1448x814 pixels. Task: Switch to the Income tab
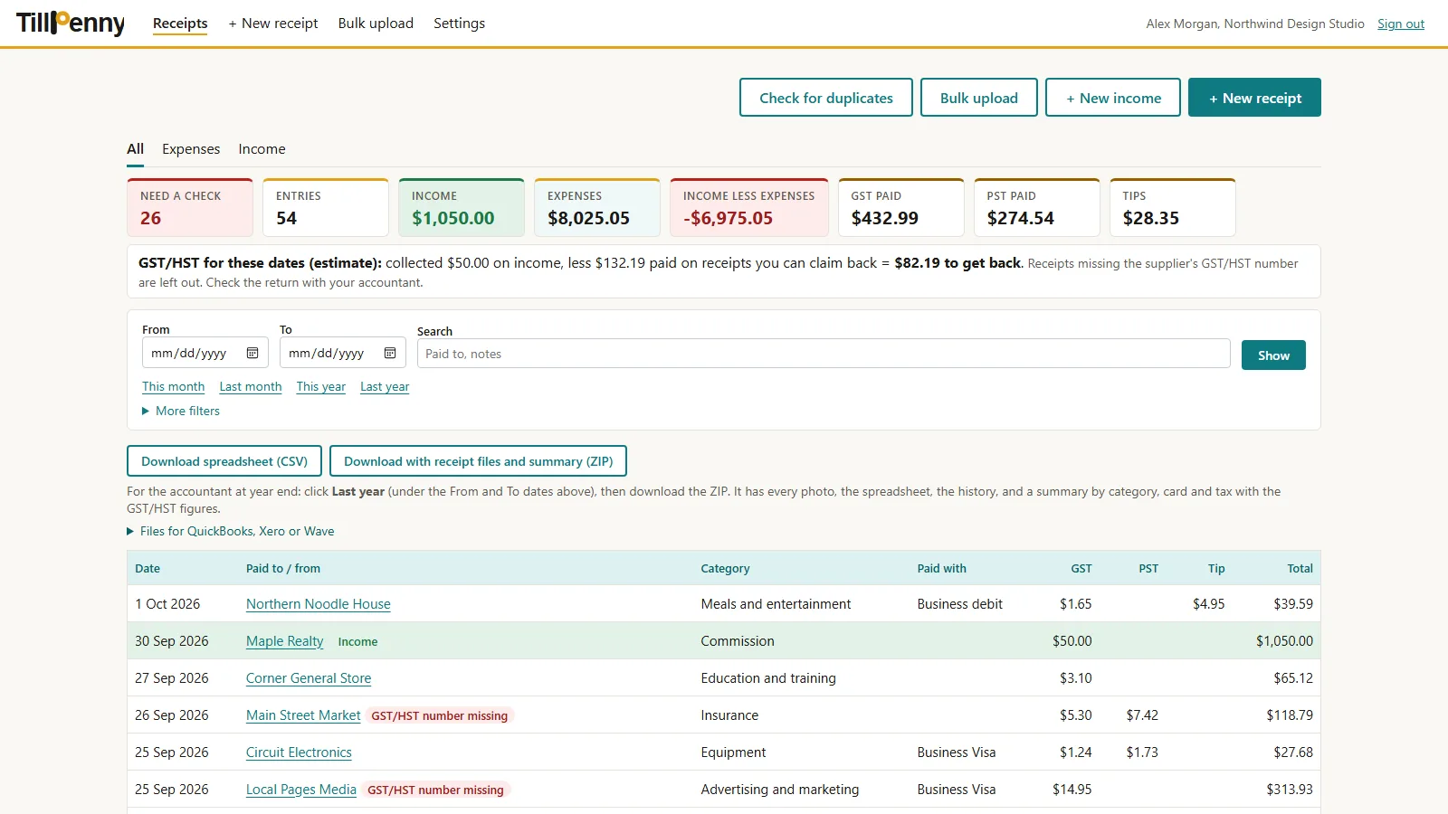262,149
